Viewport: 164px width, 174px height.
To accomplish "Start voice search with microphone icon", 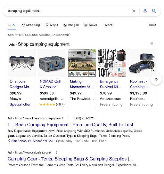I will [145, 11].
